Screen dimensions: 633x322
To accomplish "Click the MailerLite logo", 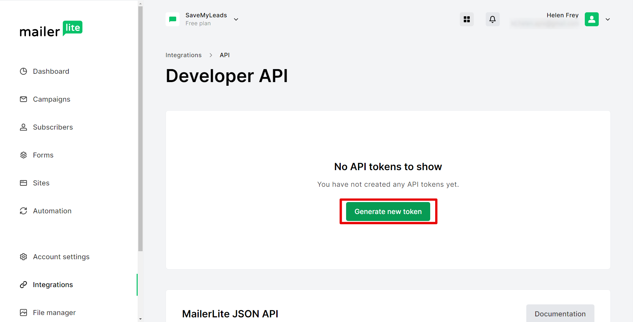I will (x=51, y=29).
